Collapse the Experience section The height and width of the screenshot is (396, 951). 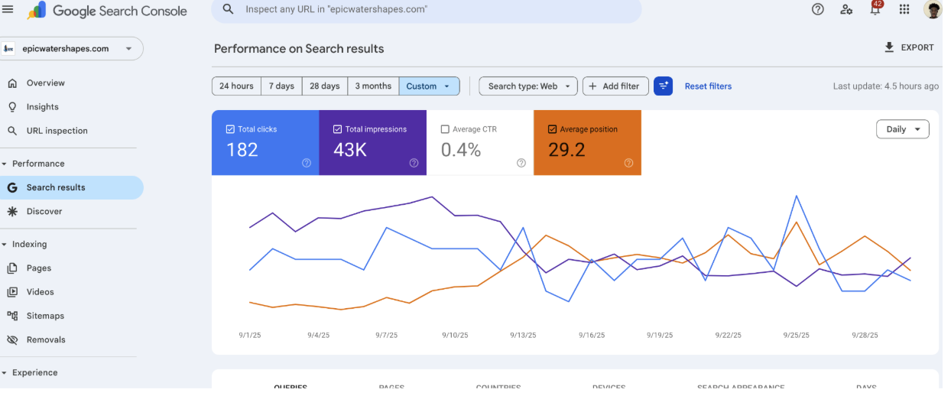pos(5,373)
